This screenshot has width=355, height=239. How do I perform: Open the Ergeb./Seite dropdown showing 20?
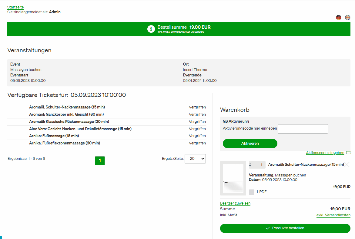point(195,159)
